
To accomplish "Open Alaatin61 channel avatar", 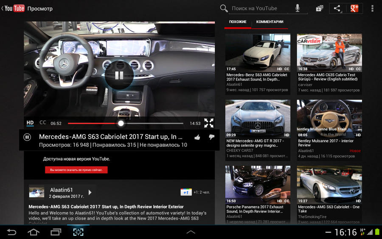I will [x=37, y=192].
